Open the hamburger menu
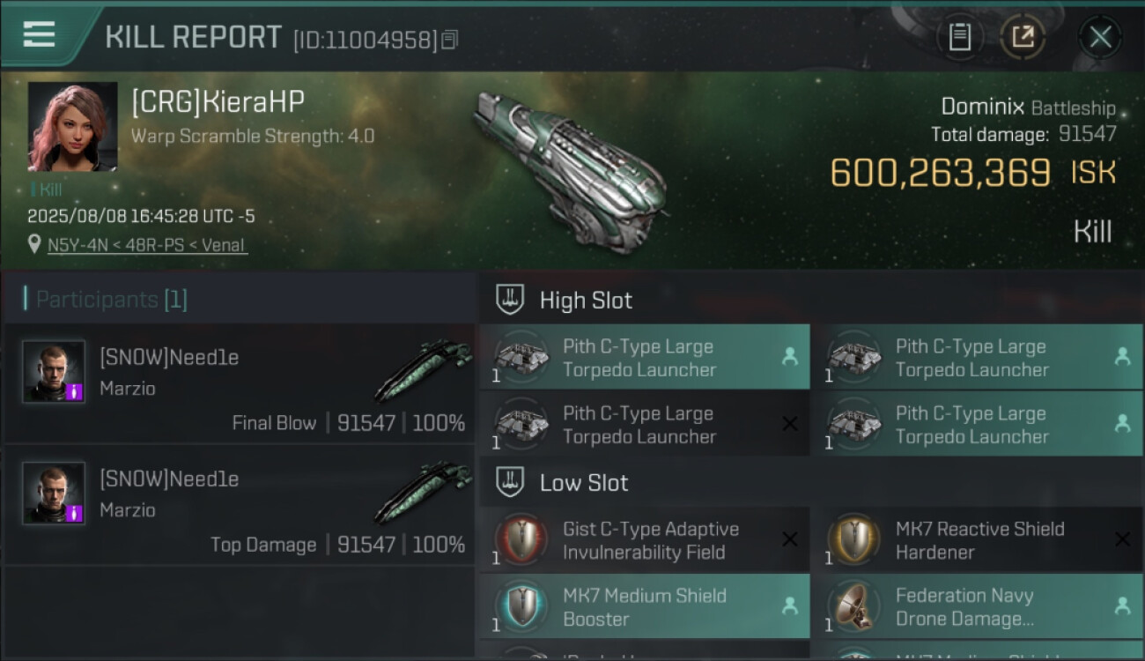Viewport: 1145px width, 661px height. tap(40, 35)
